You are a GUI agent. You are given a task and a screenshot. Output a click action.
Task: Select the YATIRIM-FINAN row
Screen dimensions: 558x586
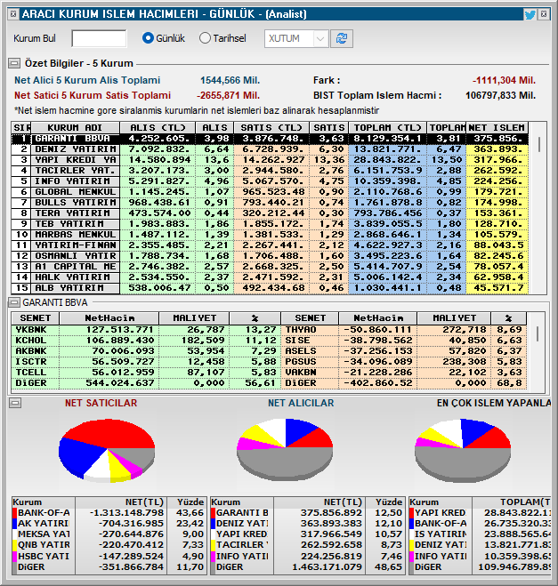(270, 245)
